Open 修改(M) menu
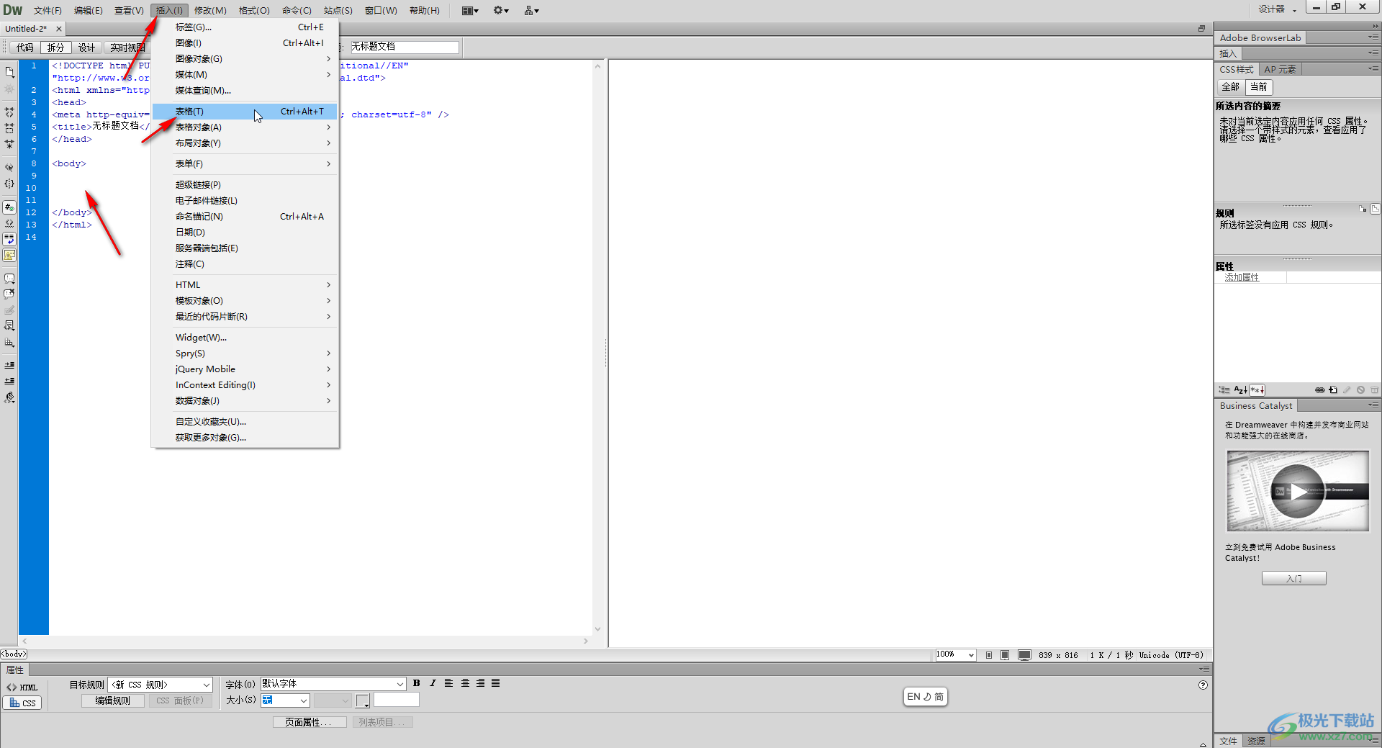The image size is (1382, 748). [210, 10]
